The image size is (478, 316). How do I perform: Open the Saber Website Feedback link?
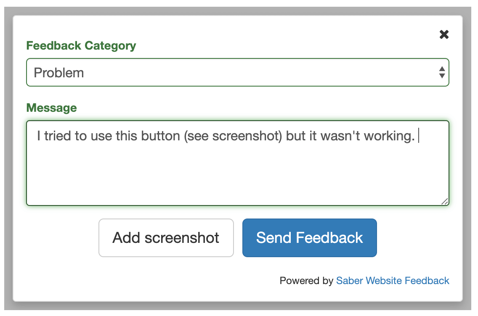[392, 281]
